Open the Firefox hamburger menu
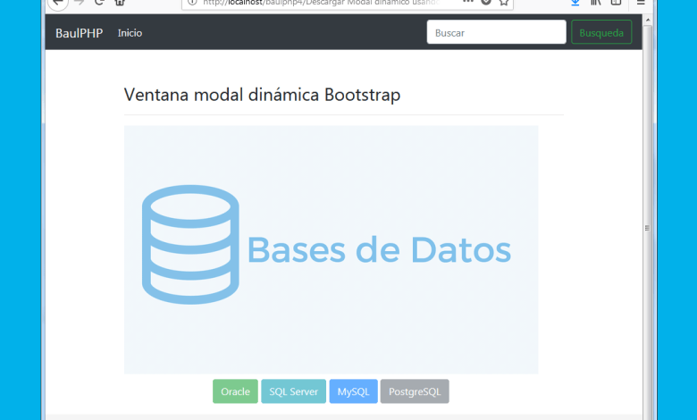The height and width of the screenshot is (420, 697). [x=641, y=2]
